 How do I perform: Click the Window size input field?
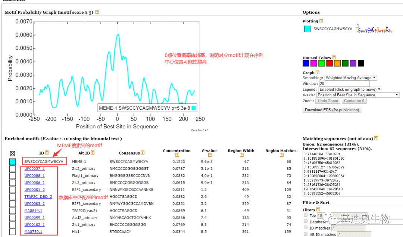point(344,84)
